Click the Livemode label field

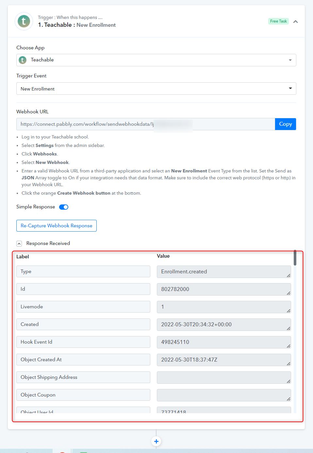[83, 307]
